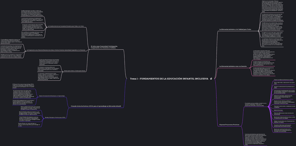This screenshot has height=146, width=296.
Task: Click note 'Promover la participación de las familias'
Action: (33, 27)
